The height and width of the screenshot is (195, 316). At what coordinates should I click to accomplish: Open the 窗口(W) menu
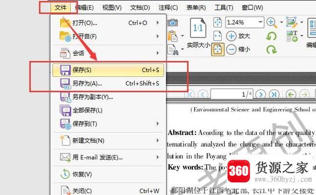click(x=253, y=8)
